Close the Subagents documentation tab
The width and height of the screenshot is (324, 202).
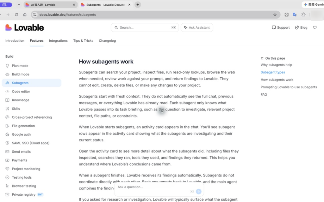click(x=129, y=4)
